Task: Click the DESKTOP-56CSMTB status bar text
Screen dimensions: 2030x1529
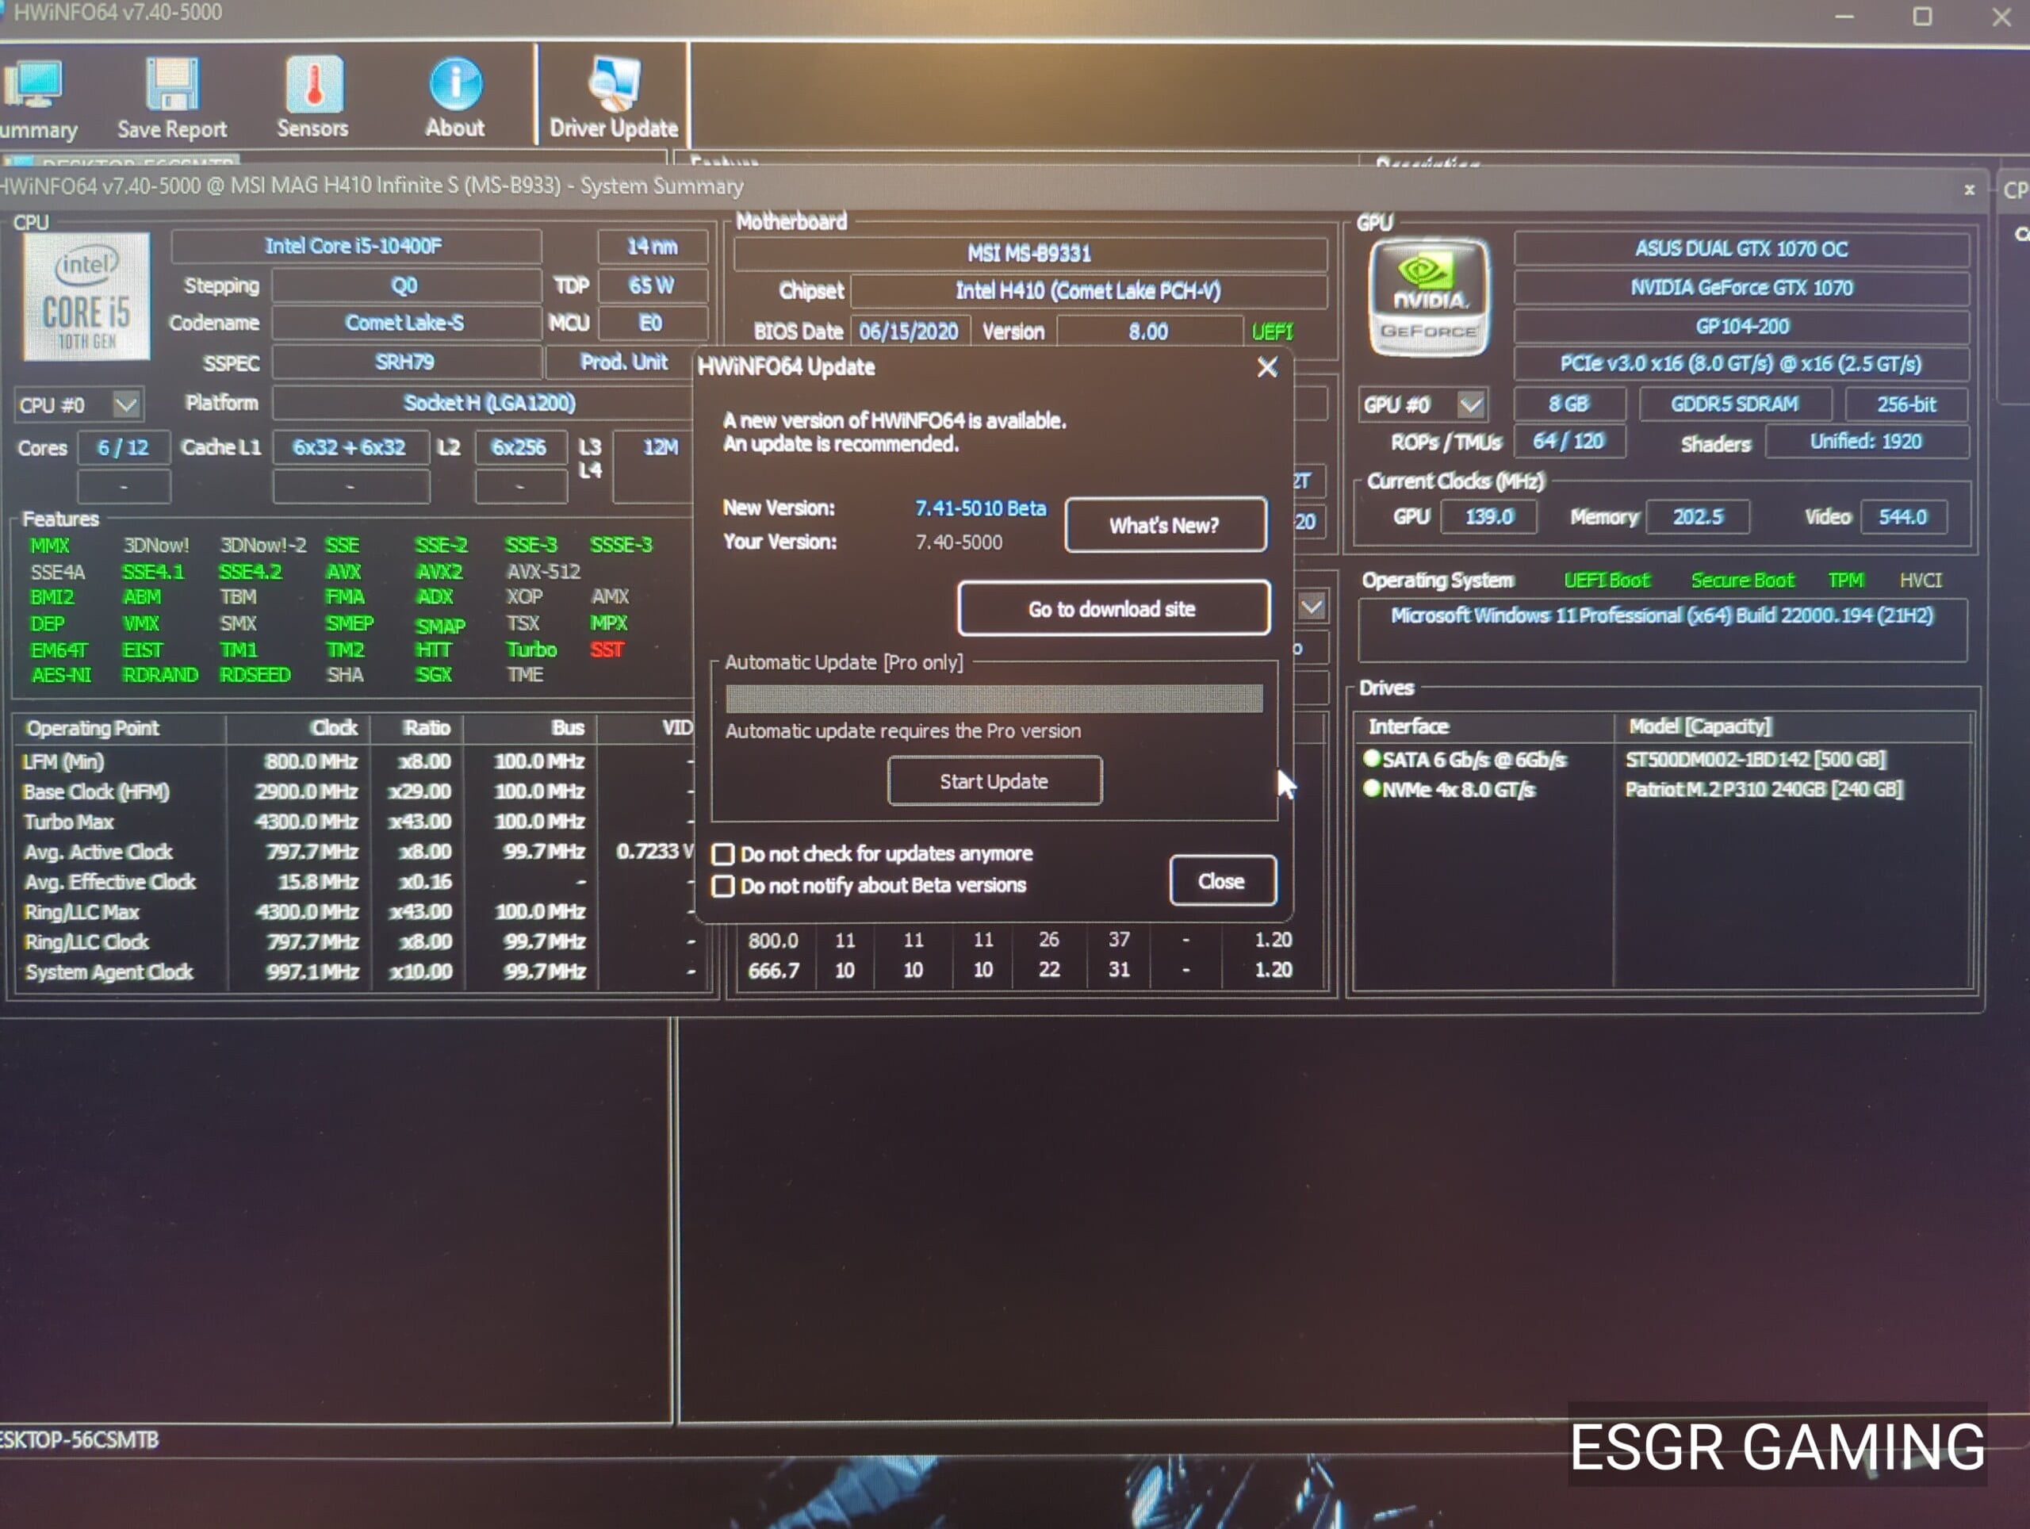Action: tap(80, 1440)
